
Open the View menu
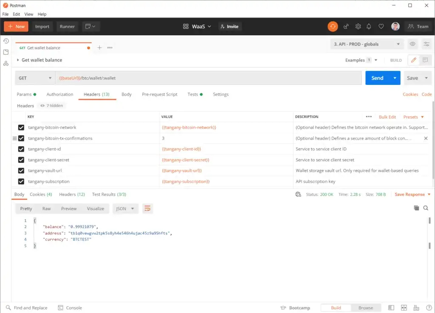[28, 14]
